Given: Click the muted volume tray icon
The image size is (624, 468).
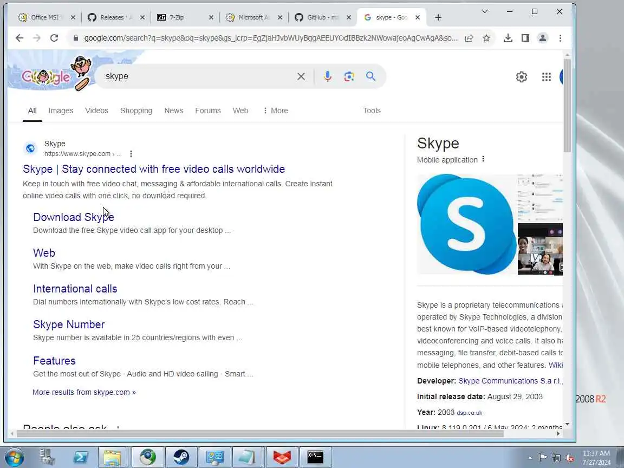Looking at the screenshot, I should click(x=569, y=458).
